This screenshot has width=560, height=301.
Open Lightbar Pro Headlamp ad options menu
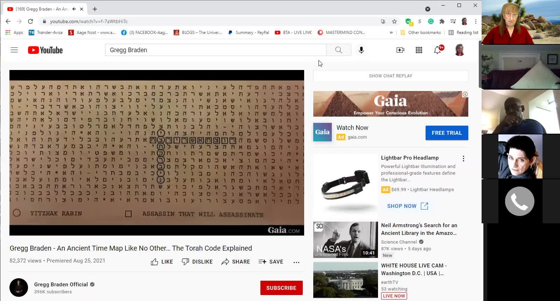pos(463,159)
